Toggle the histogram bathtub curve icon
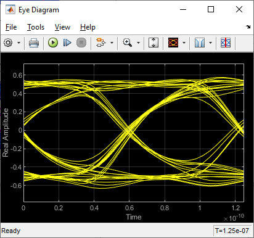Screen dimensions: 254x238 200,43
